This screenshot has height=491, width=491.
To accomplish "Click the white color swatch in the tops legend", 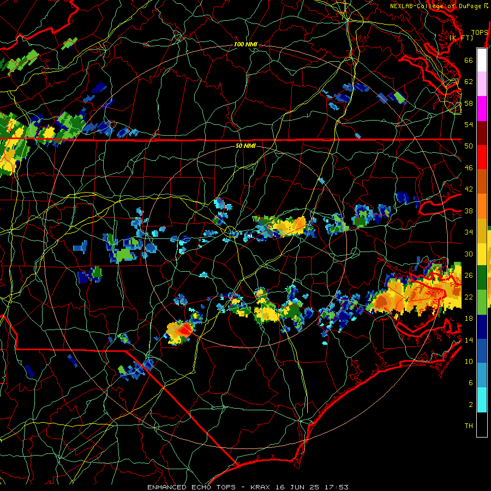I will [x=482, y=60].
